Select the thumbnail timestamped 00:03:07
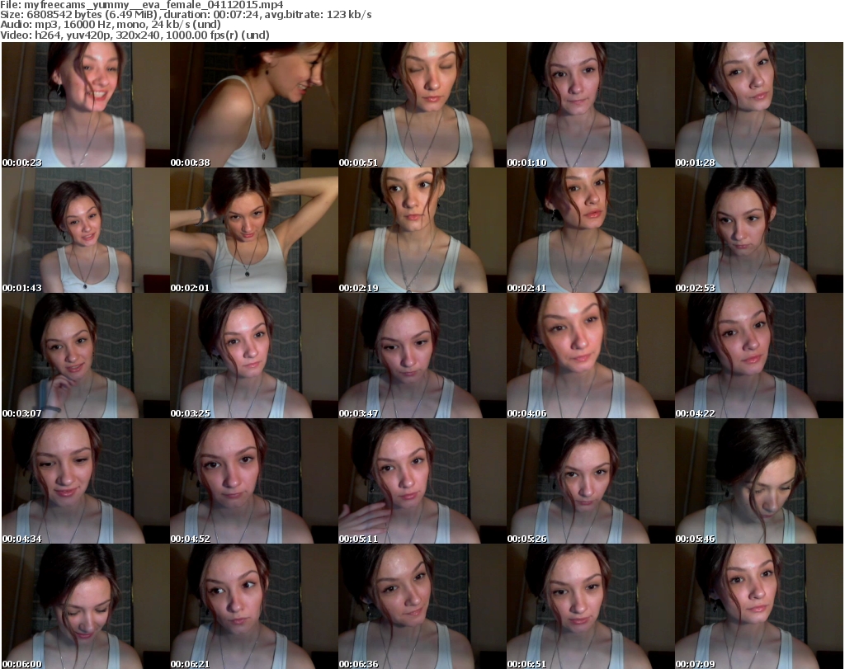This screenshot has width=845, height=669. [86, 356]
